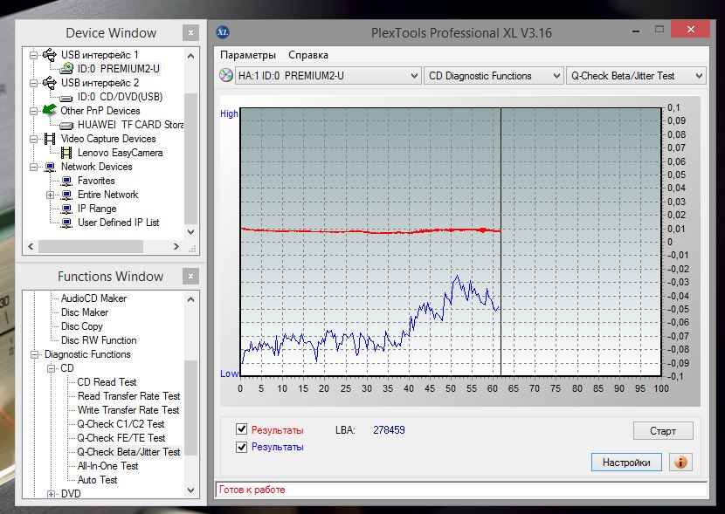The height and width of the screenshot is (514, 725).
Task: Close the Functions Window panel
Action: coord(190,276)
